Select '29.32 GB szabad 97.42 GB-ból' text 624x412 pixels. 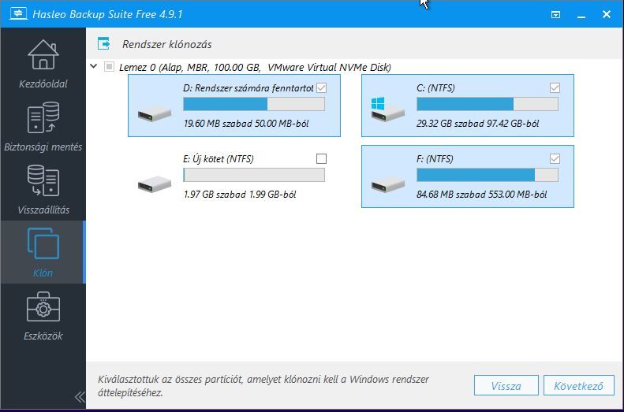click(x=477, y=124)
